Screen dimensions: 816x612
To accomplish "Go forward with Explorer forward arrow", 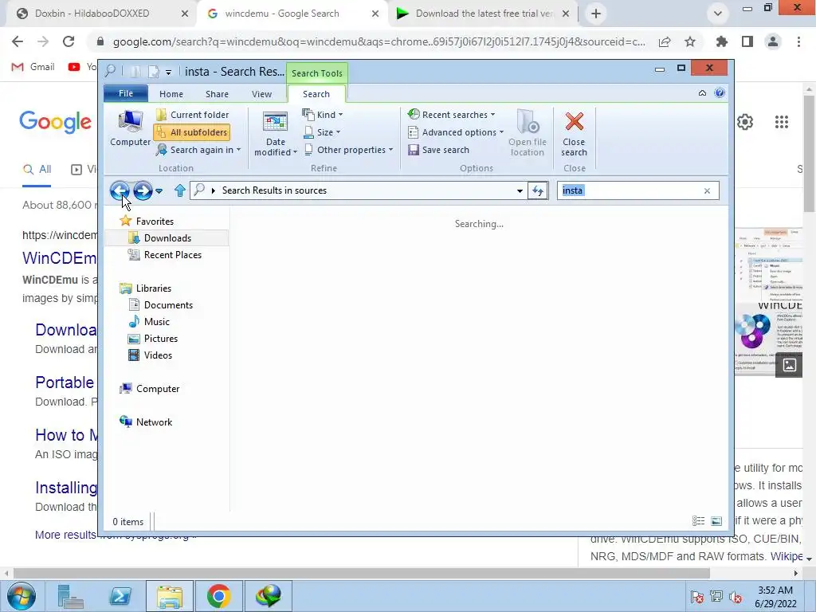I will pyautogui.click(x=143, y=191).
